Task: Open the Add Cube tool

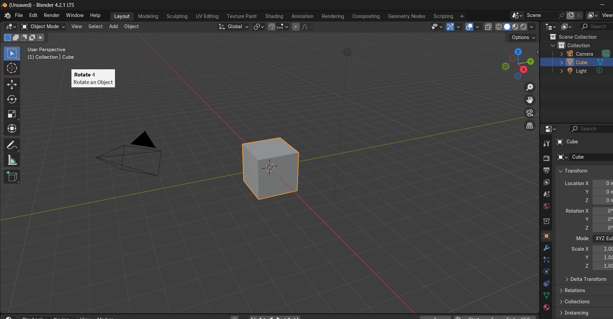Action: (x=12, y=176)
